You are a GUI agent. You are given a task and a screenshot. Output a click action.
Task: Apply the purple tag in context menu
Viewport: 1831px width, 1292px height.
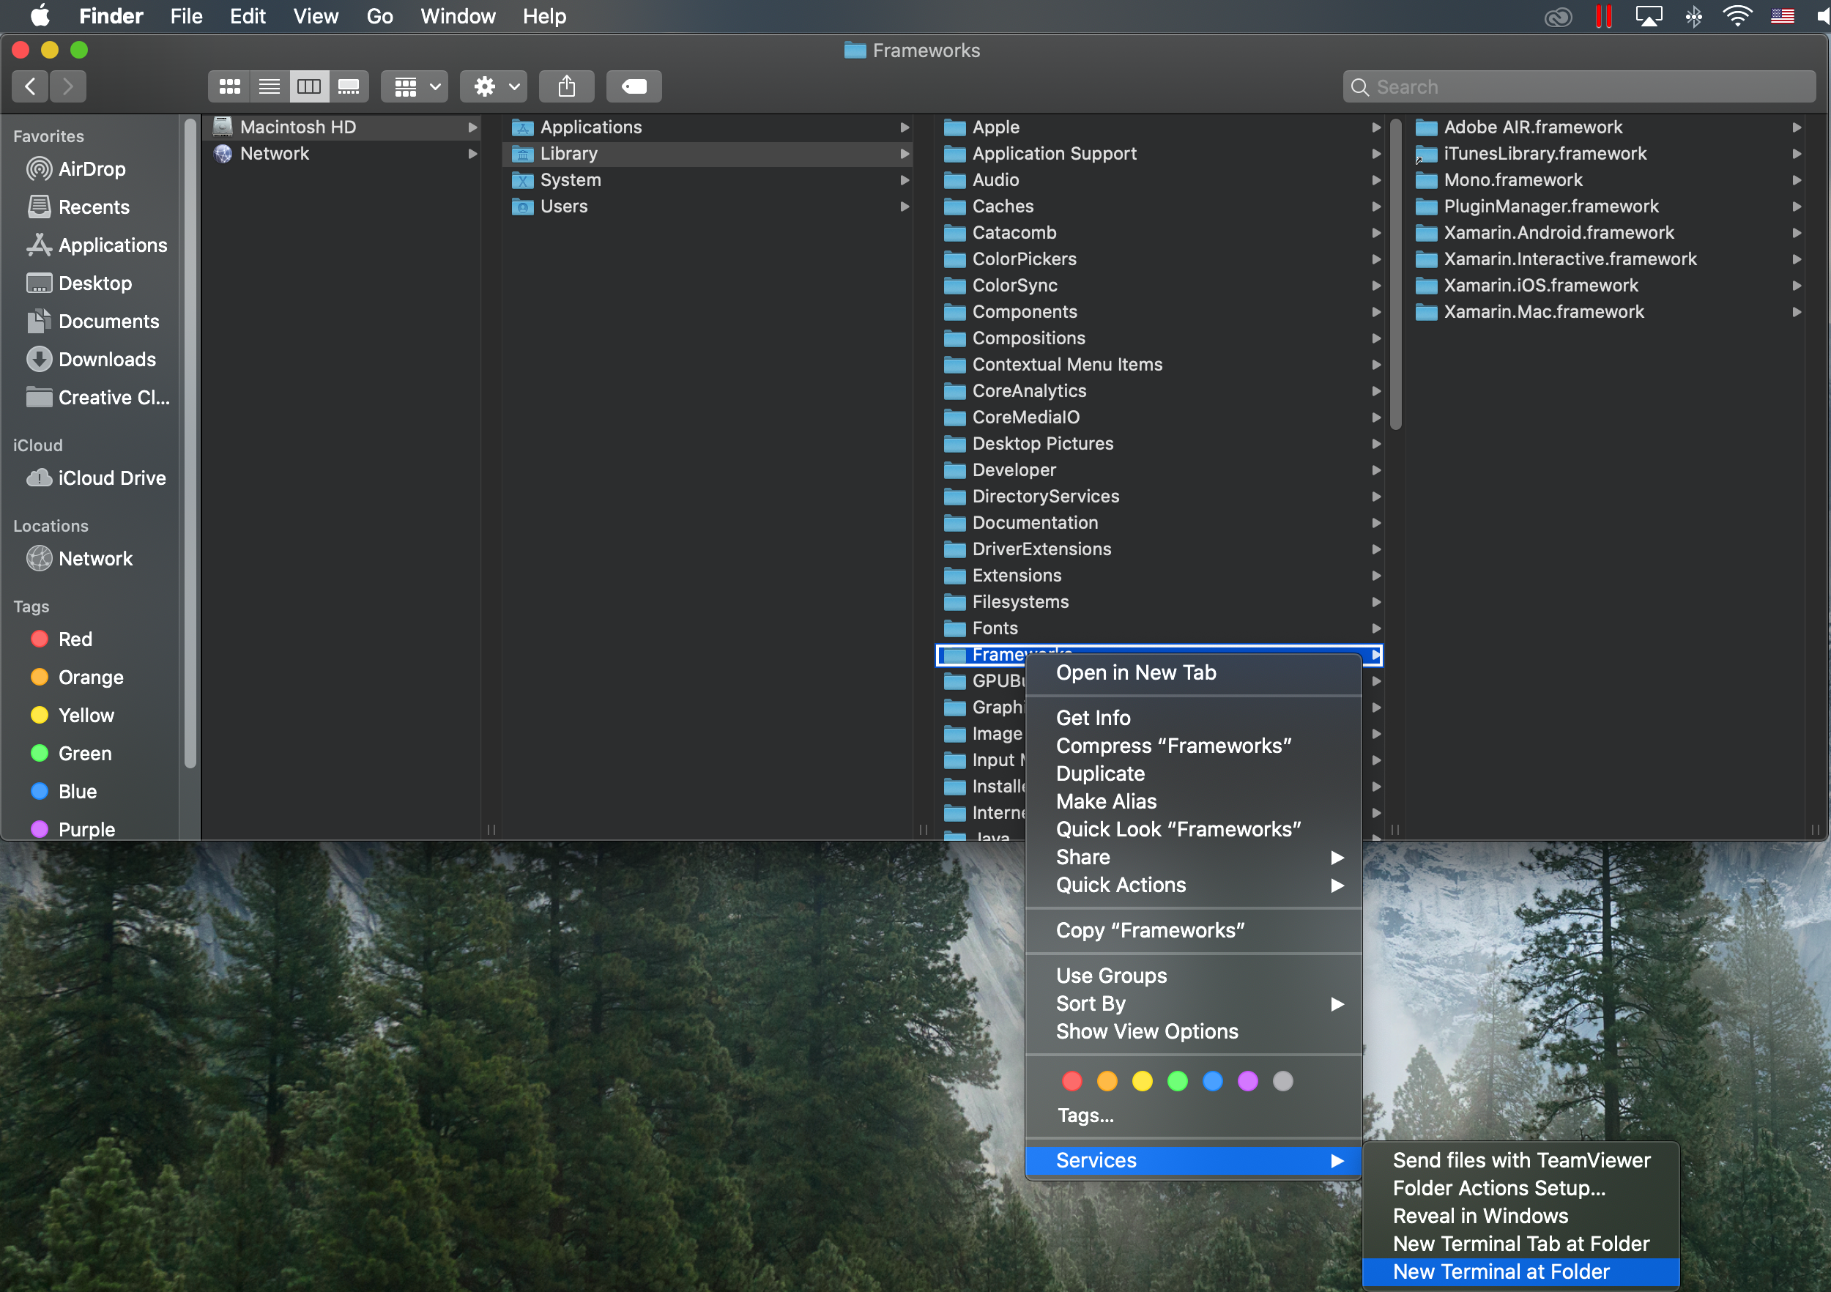click(1247, 1080)
